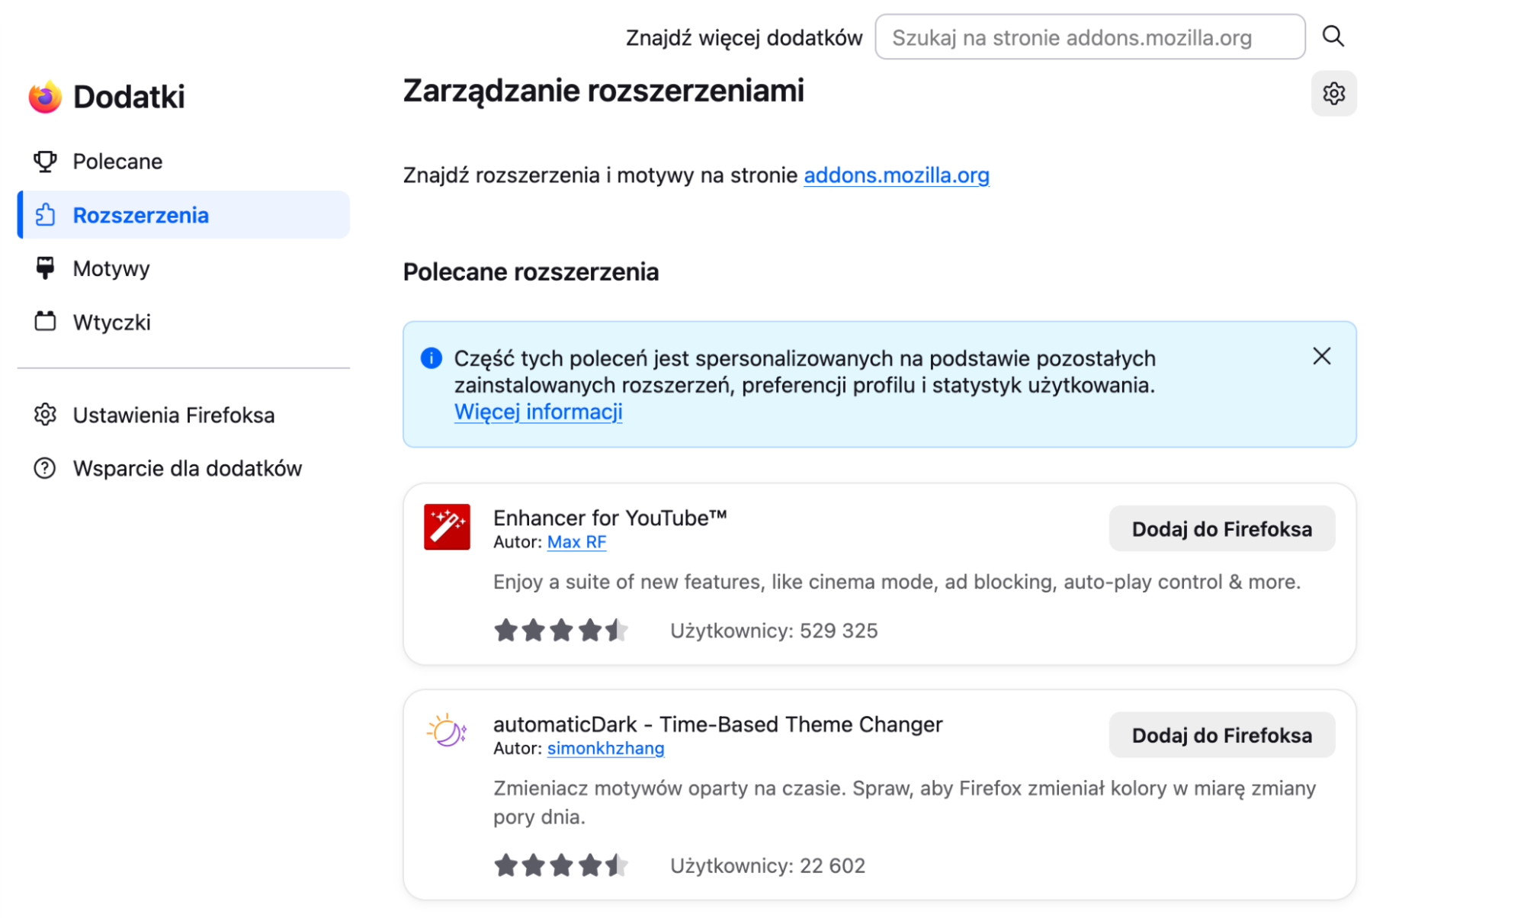Click the paintbrush Motywy icon
This screenshot has width=1524, height=918.
tap(45, 268)
